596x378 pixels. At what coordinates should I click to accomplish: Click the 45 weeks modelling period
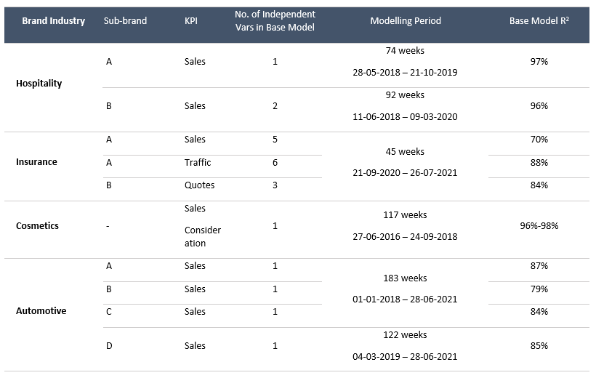(x=405, y=152)
